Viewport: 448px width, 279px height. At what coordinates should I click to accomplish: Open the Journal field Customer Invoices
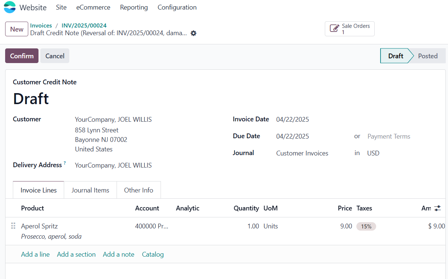302,153
